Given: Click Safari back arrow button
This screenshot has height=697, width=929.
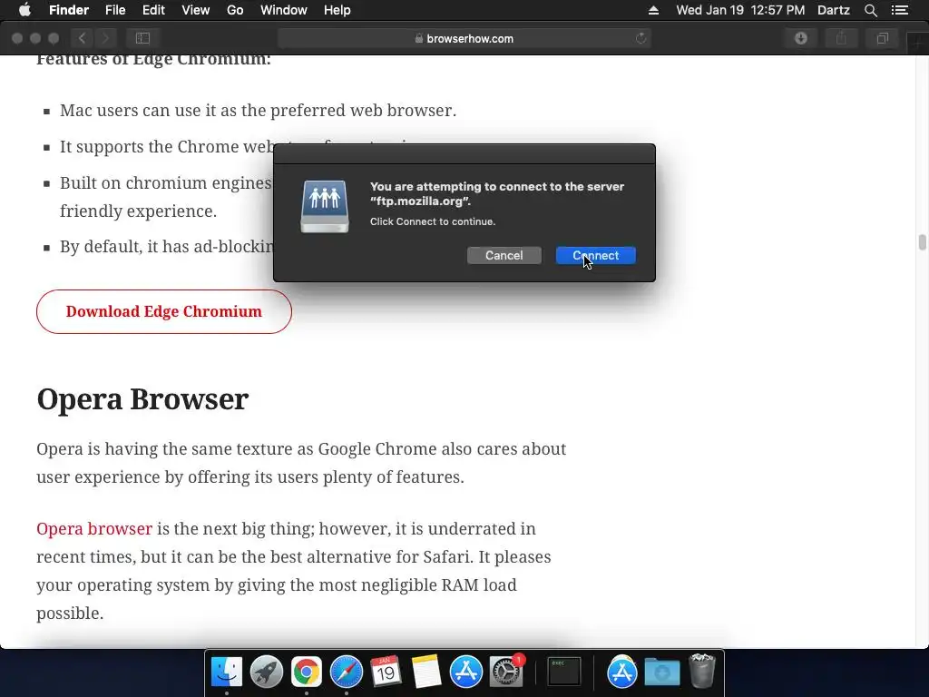Looking at the screenshot, I should tap(83, 38).
